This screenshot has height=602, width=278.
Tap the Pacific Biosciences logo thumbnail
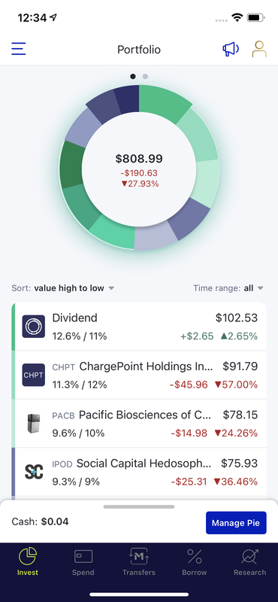pyautogui.click(x=33, y=423)
